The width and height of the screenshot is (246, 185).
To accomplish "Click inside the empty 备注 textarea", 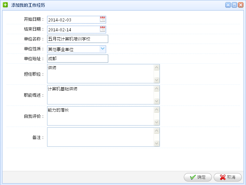I will pyautogui.click(x=101, y=137).
